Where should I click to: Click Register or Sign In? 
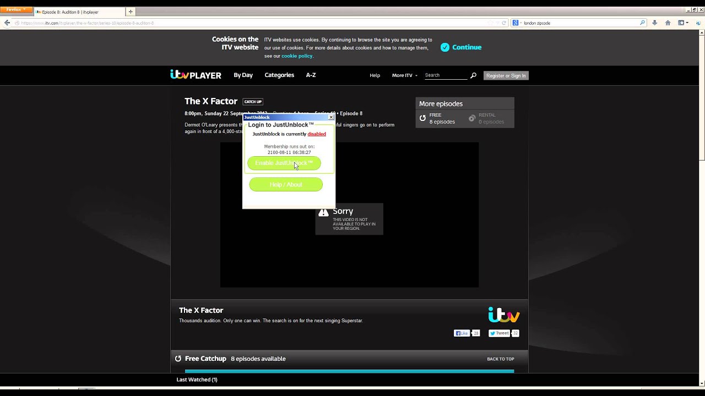(x=506, y=76)
